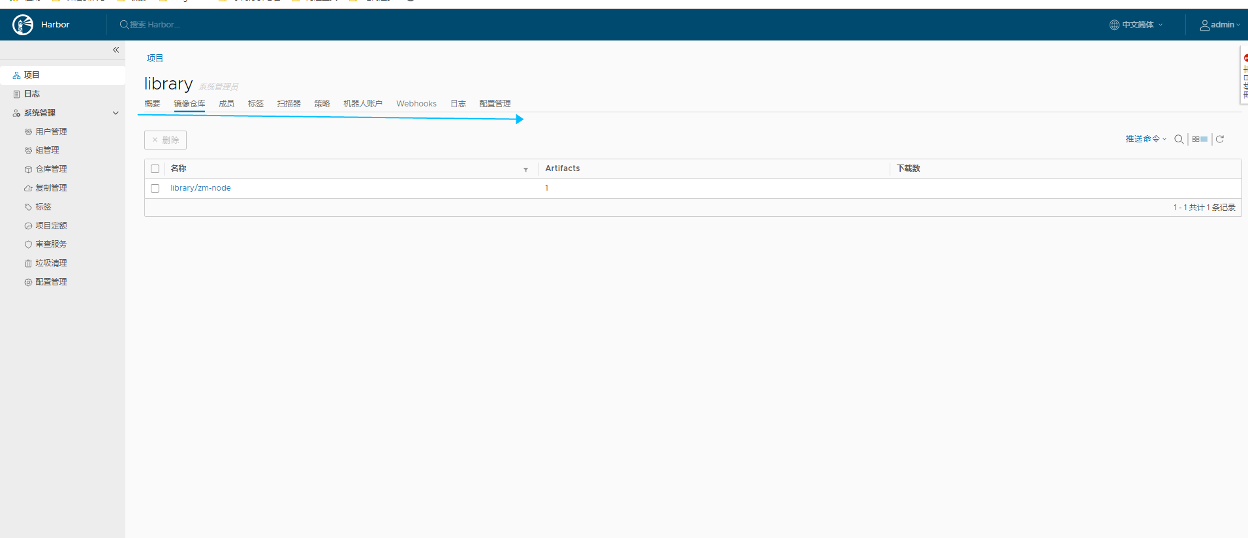Open 项目定额 in the sidebar
The height and width of the screenshot is (538, 1248).
pyautogui.click(x=51, y=226)
